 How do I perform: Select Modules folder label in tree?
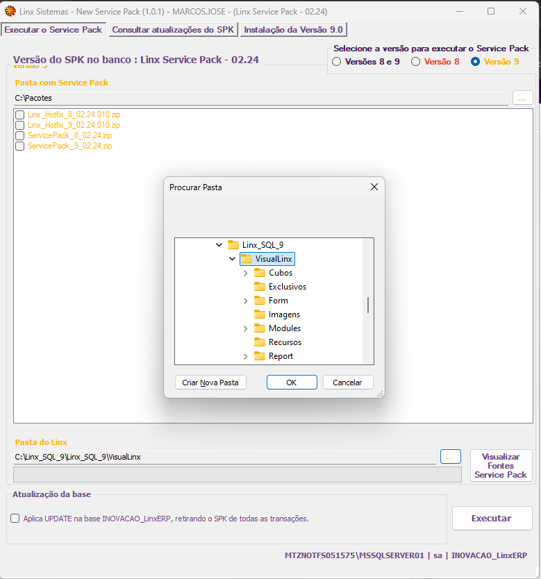pos(284,328)
